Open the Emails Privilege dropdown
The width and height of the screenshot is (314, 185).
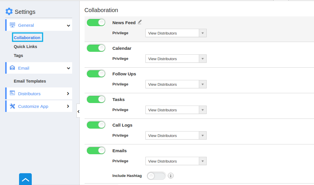click(x=176, y=161)
